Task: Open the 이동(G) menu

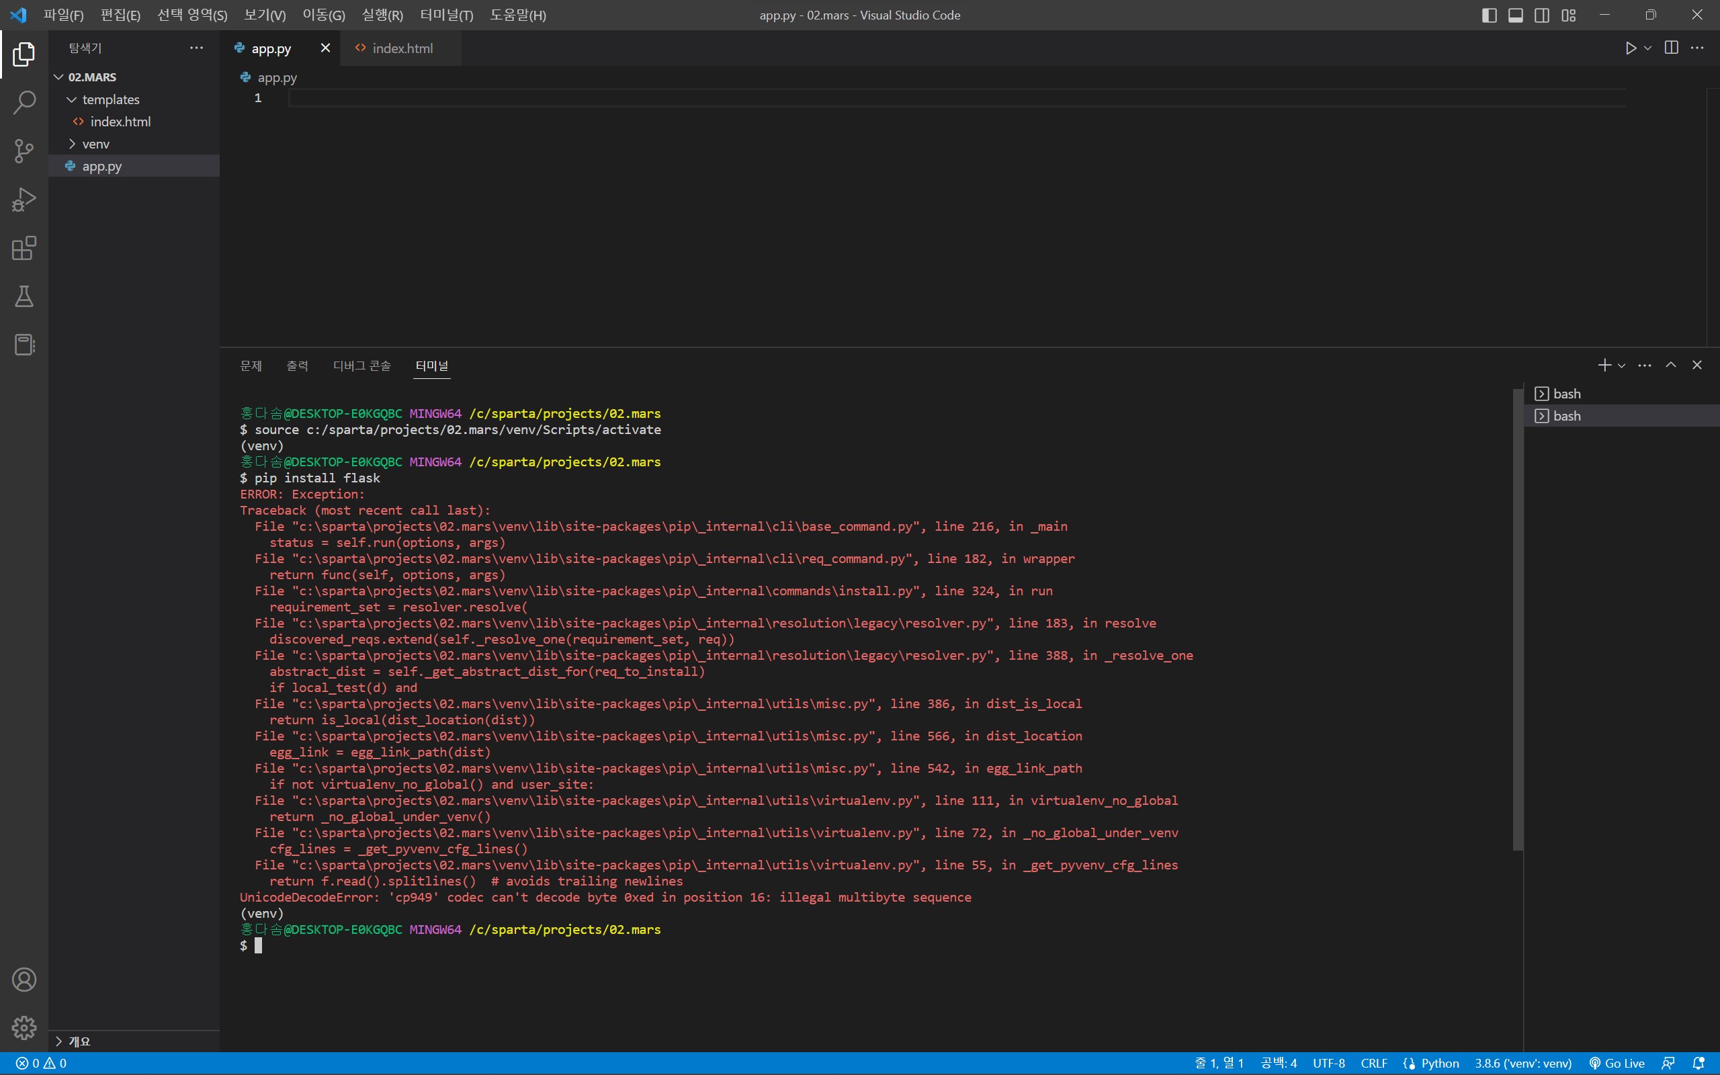Action: coord(323,15)
